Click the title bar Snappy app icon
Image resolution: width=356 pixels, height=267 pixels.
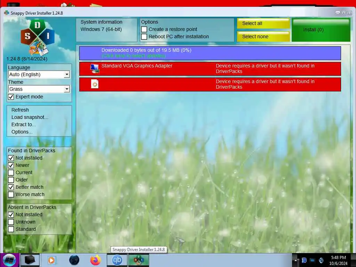coord(6,13)
